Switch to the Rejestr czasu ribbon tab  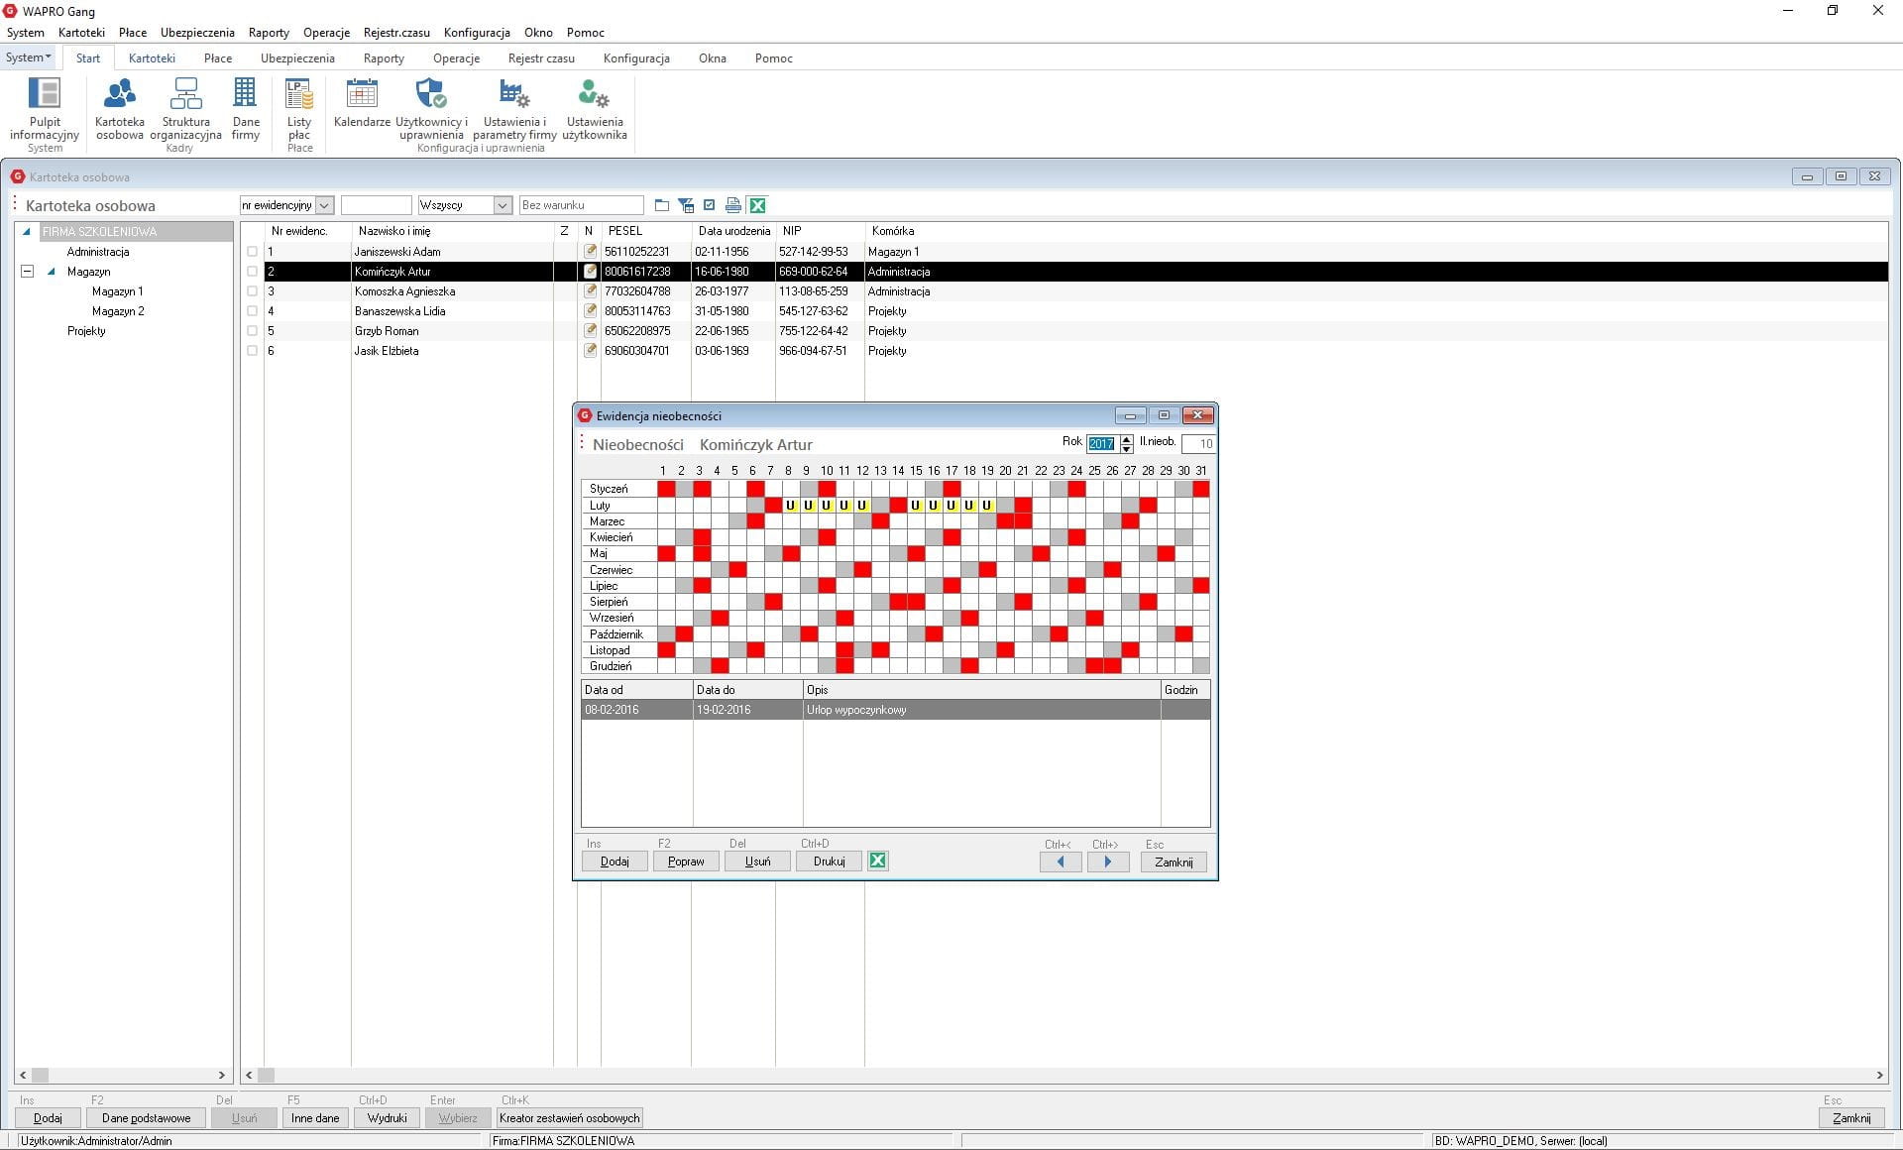tap(541, 58)
